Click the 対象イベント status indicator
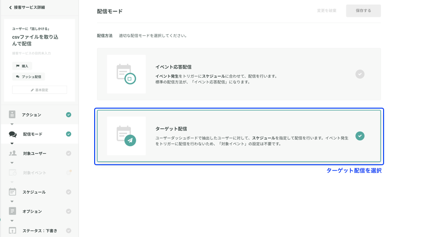The image size is (445, 237). (x=68, y=173)
